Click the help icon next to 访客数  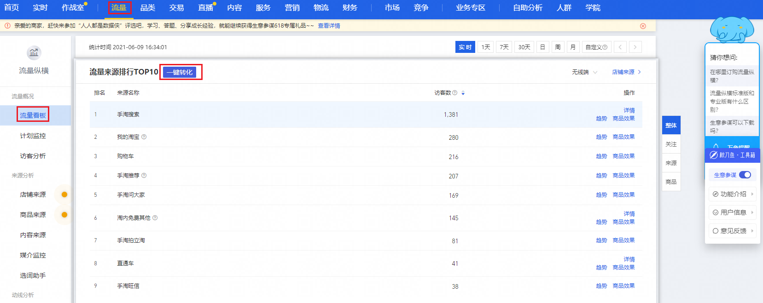(455, 93)
